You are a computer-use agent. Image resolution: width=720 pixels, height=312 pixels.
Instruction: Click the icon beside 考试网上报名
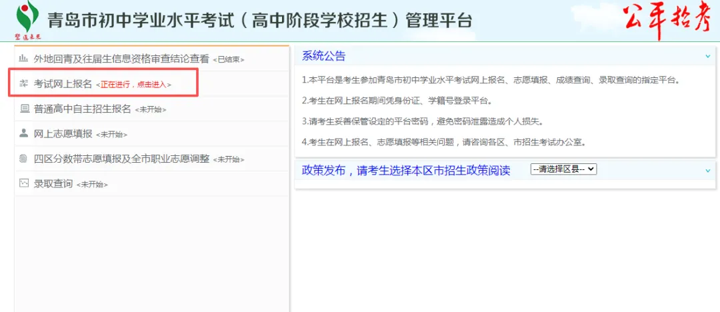[23, 83]
